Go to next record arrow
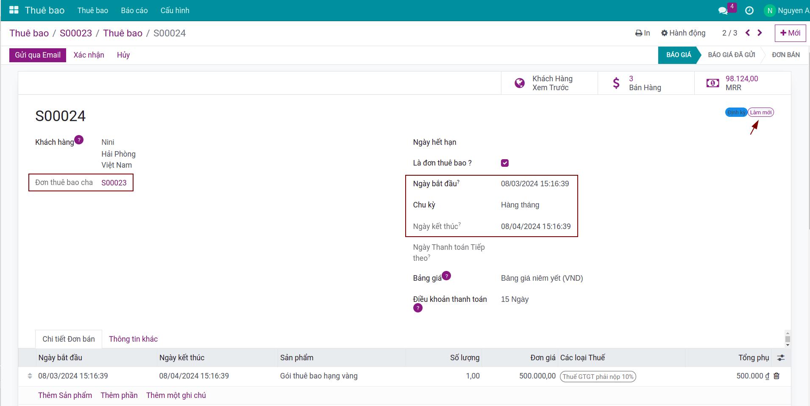810x406 pixels. 760,33
